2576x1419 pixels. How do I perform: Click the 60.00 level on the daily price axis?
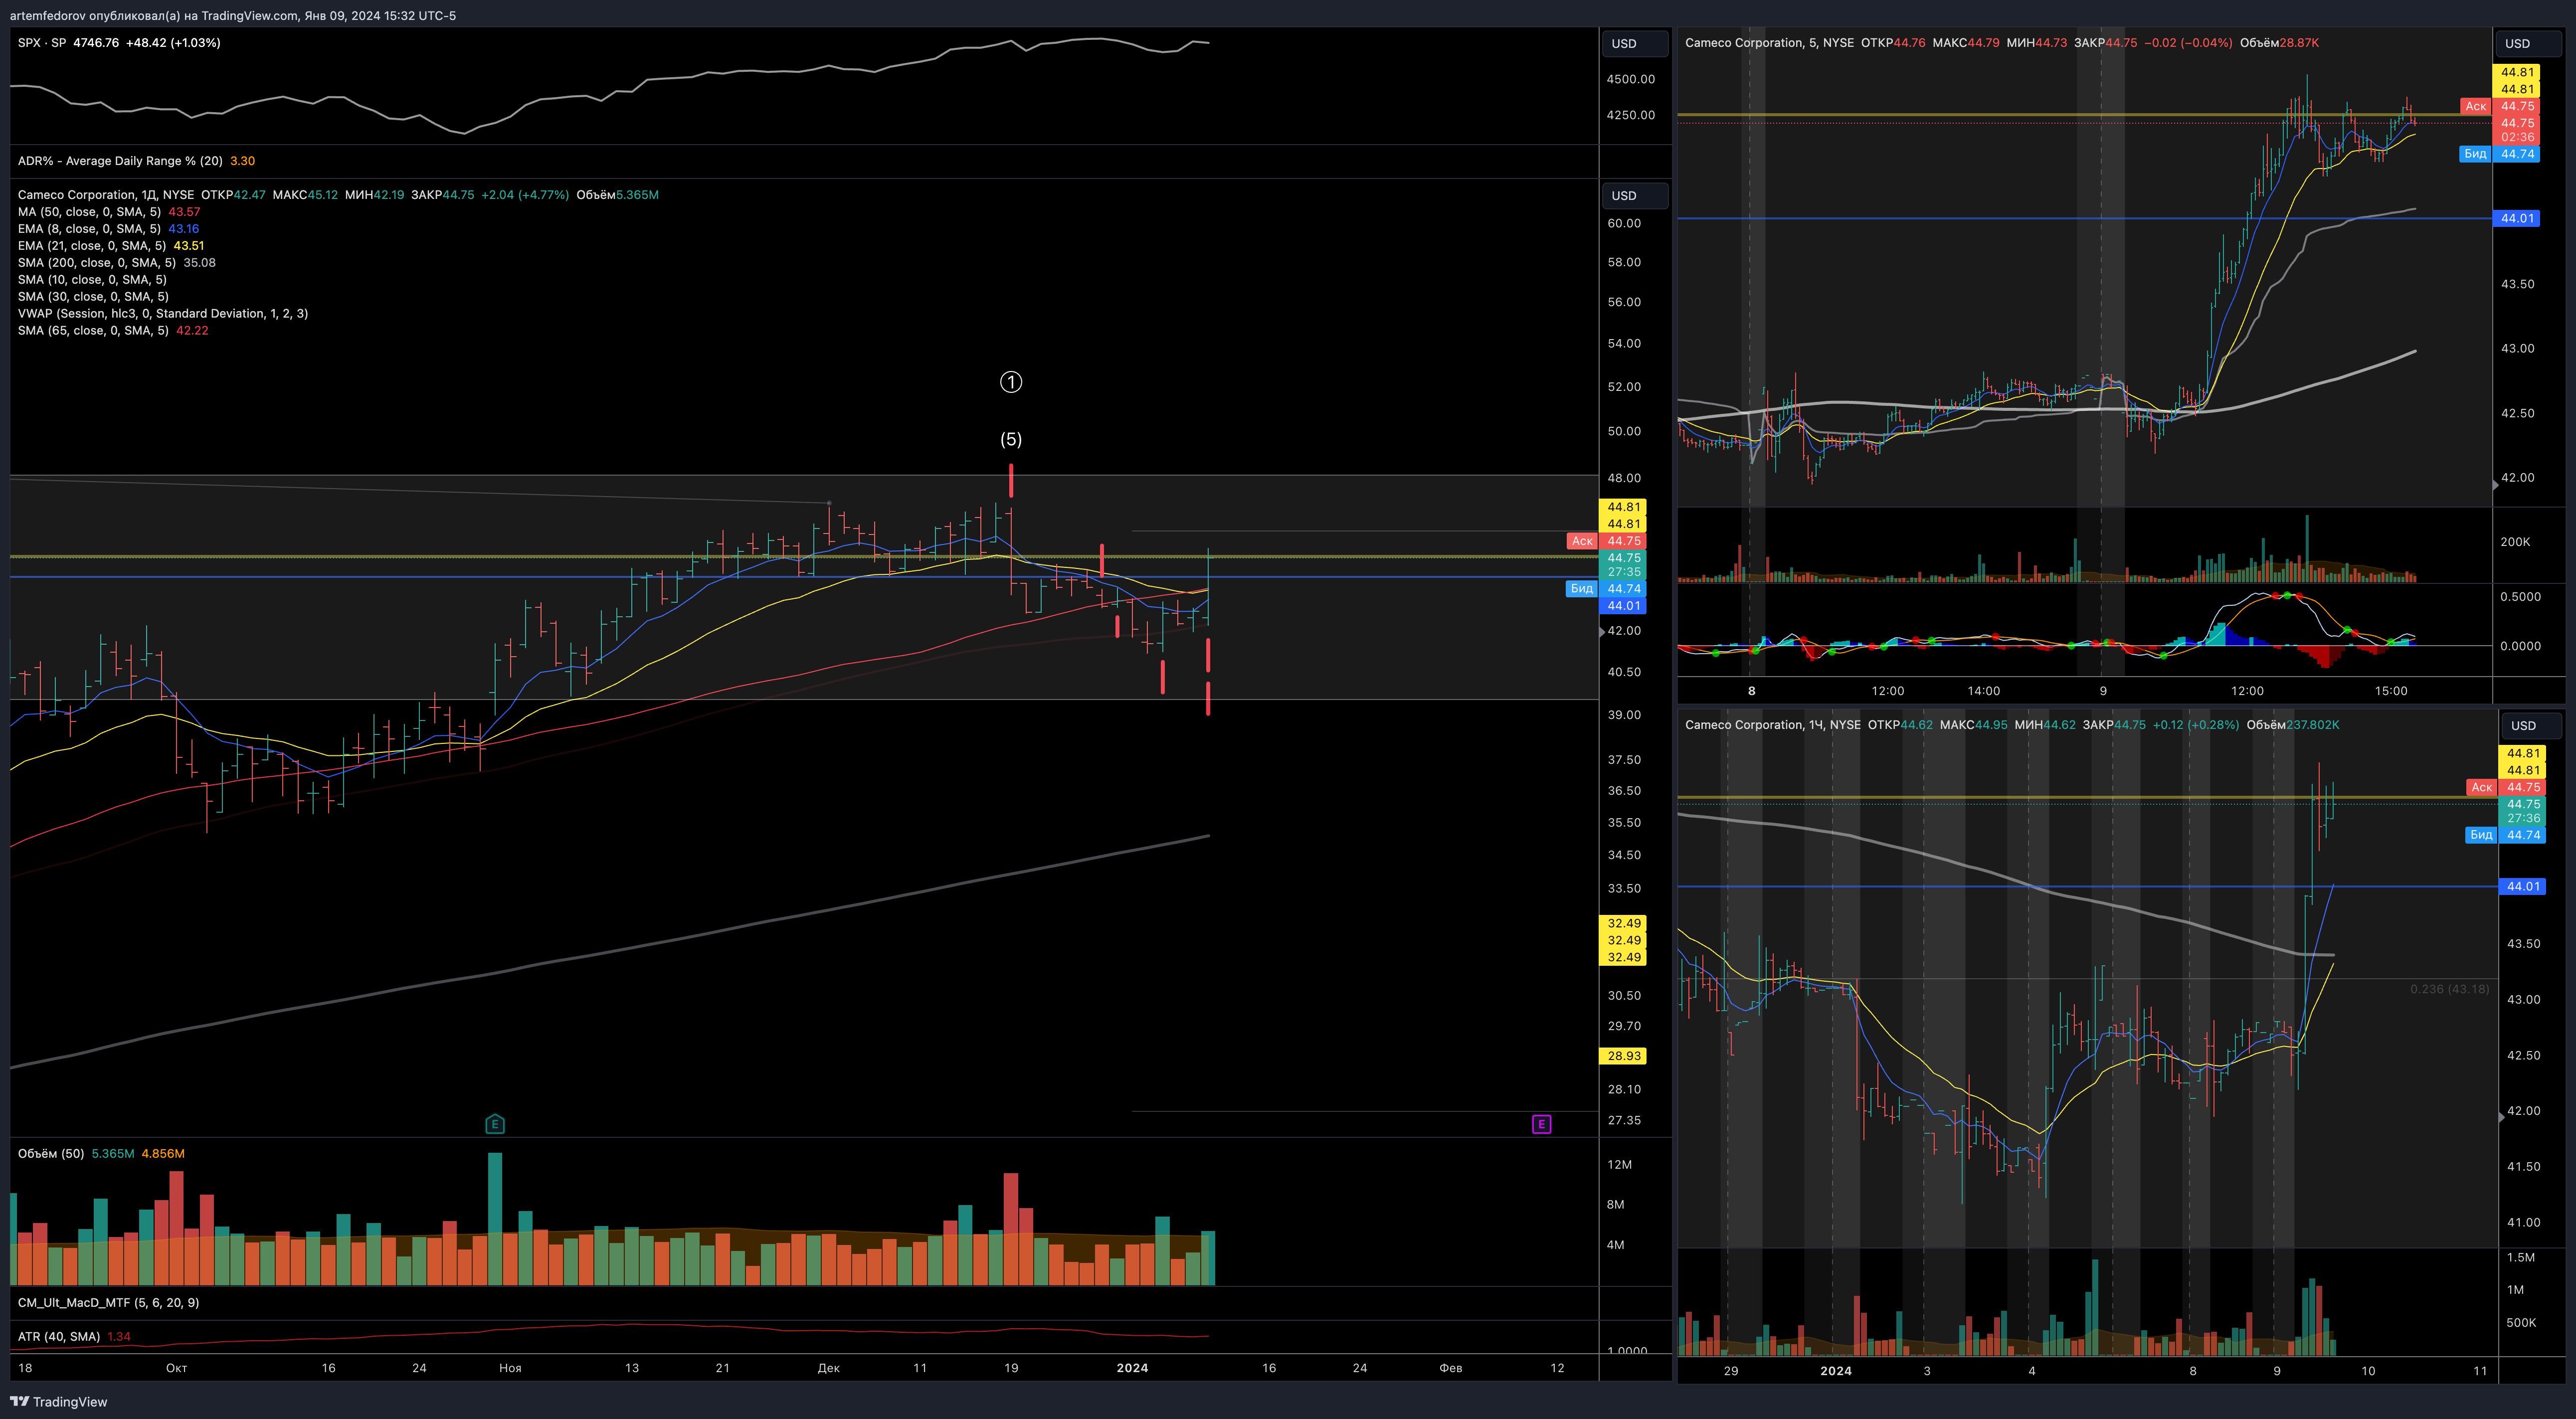1624,223
